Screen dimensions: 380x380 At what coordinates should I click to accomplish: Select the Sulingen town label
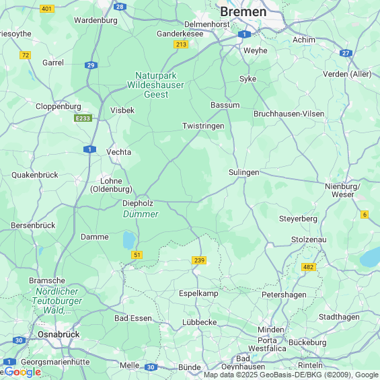[243, 172]
